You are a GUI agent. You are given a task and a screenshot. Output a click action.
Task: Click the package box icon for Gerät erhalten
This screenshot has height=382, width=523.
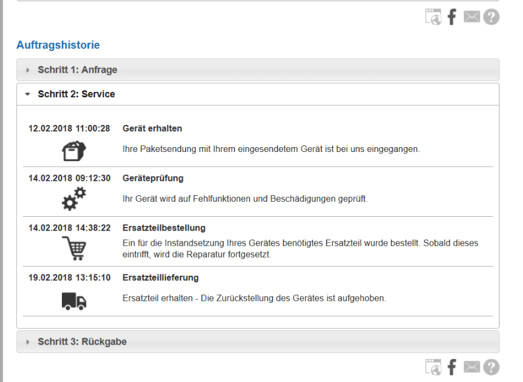[x=74, y=151]
